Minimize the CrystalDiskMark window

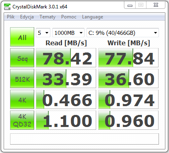pyautogui.click(x=130, y=5)
